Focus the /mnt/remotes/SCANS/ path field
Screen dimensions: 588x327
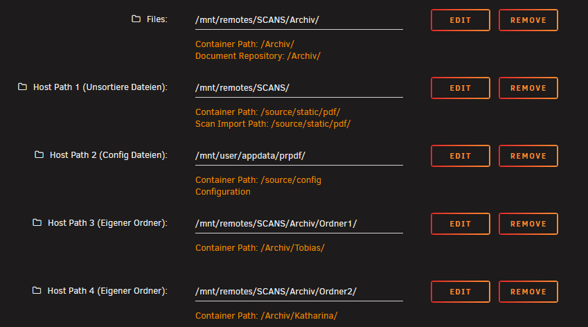pos(299,88)
